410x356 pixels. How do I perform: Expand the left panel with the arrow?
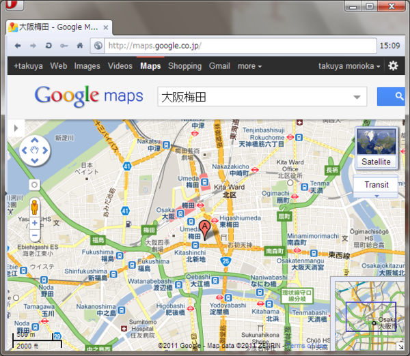tap(16, 128)
